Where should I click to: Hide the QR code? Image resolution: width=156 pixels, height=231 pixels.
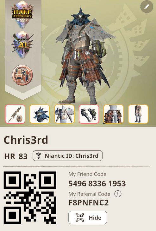pos(88,217)
